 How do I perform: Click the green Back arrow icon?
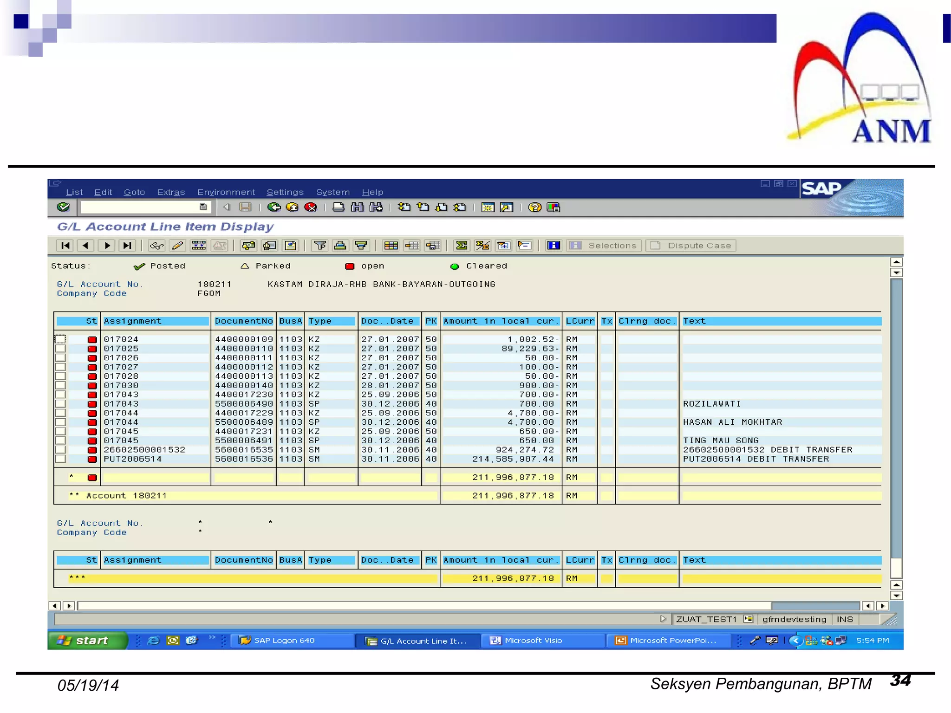tap(274, 207)
